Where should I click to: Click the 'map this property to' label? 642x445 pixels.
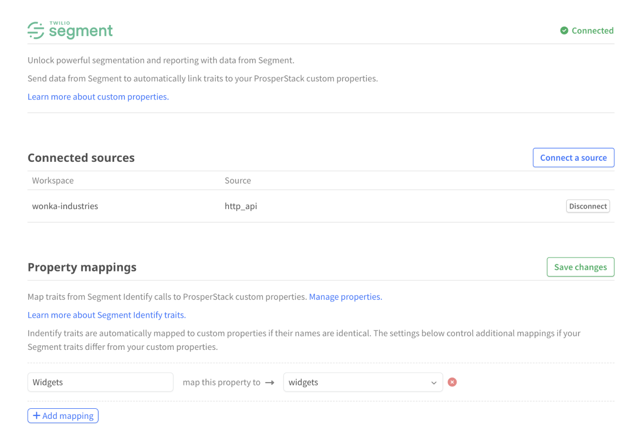click(x=222, y=382)
